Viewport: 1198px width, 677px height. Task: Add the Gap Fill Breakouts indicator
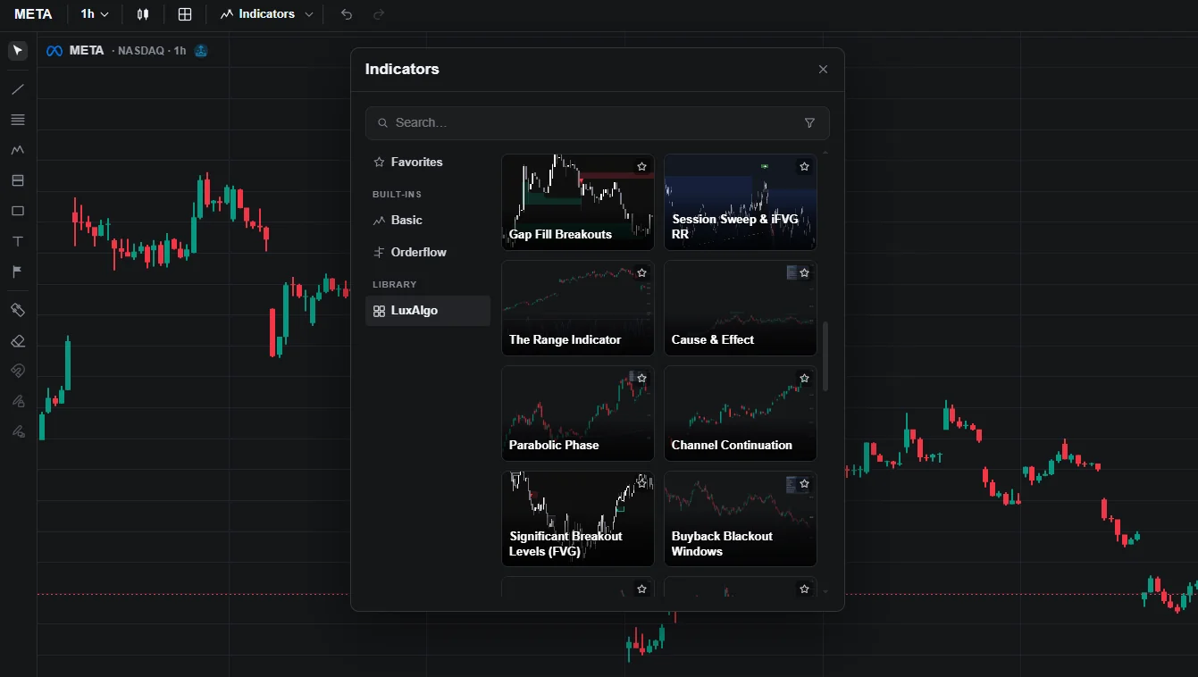coord(578,203)
